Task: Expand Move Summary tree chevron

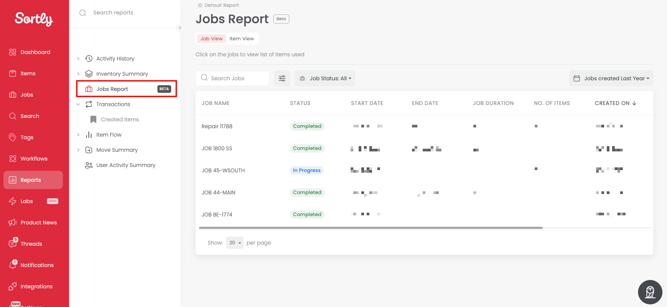Action: point(78,150)
